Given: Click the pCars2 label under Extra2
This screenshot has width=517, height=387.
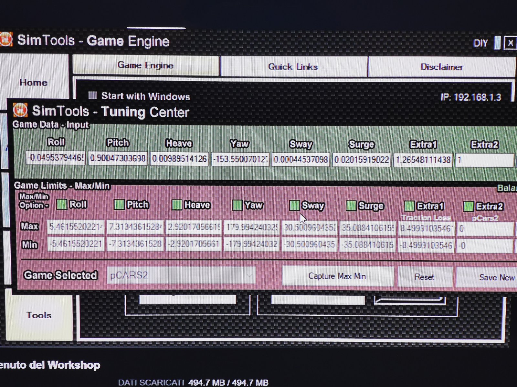Looking at the screenshot, I should click(x=485, y=218).
